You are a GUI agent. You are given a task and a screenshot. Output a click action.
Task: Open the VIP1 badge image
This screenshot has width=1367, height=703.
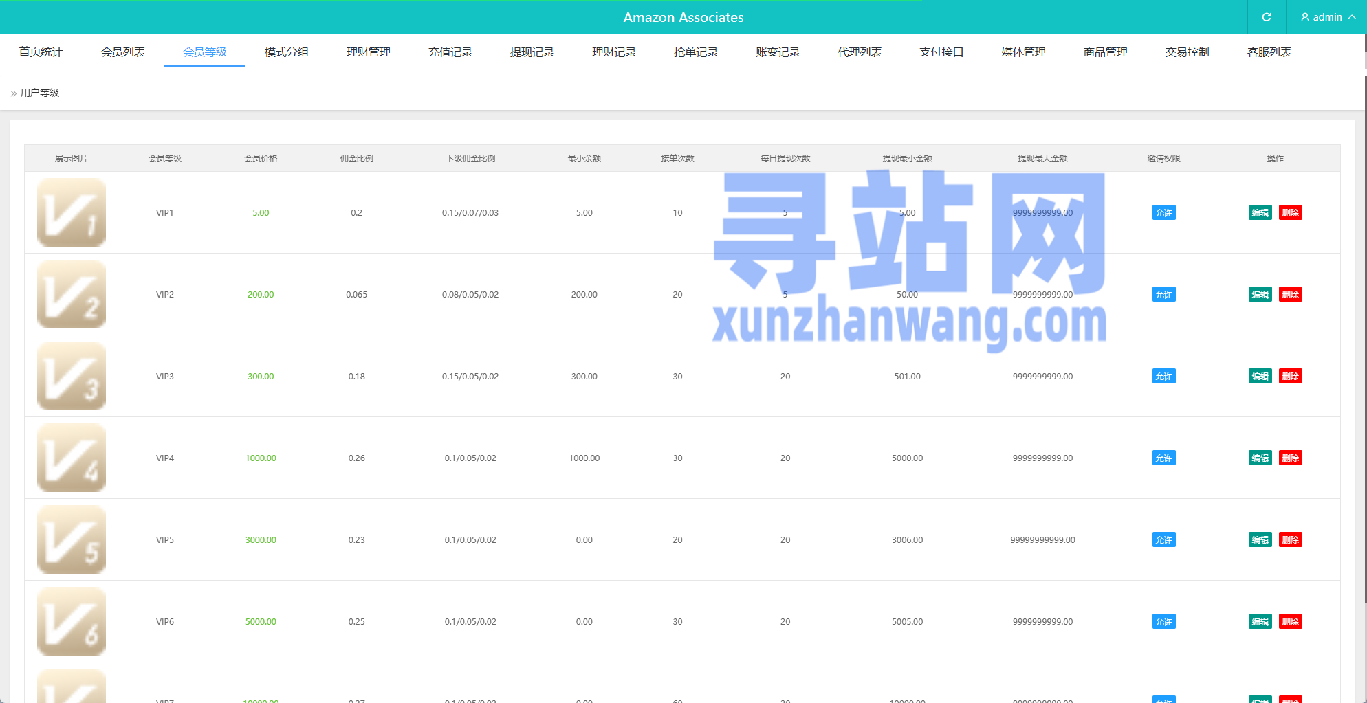pyautogui.click(x=71, y=212)
